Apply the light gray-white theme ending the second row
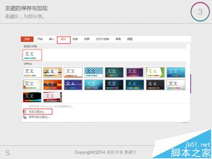 tap(176, 85)
